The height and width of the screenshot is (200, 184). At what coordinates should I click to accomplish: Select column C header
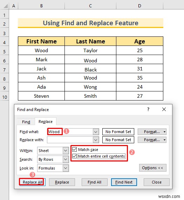90,6
